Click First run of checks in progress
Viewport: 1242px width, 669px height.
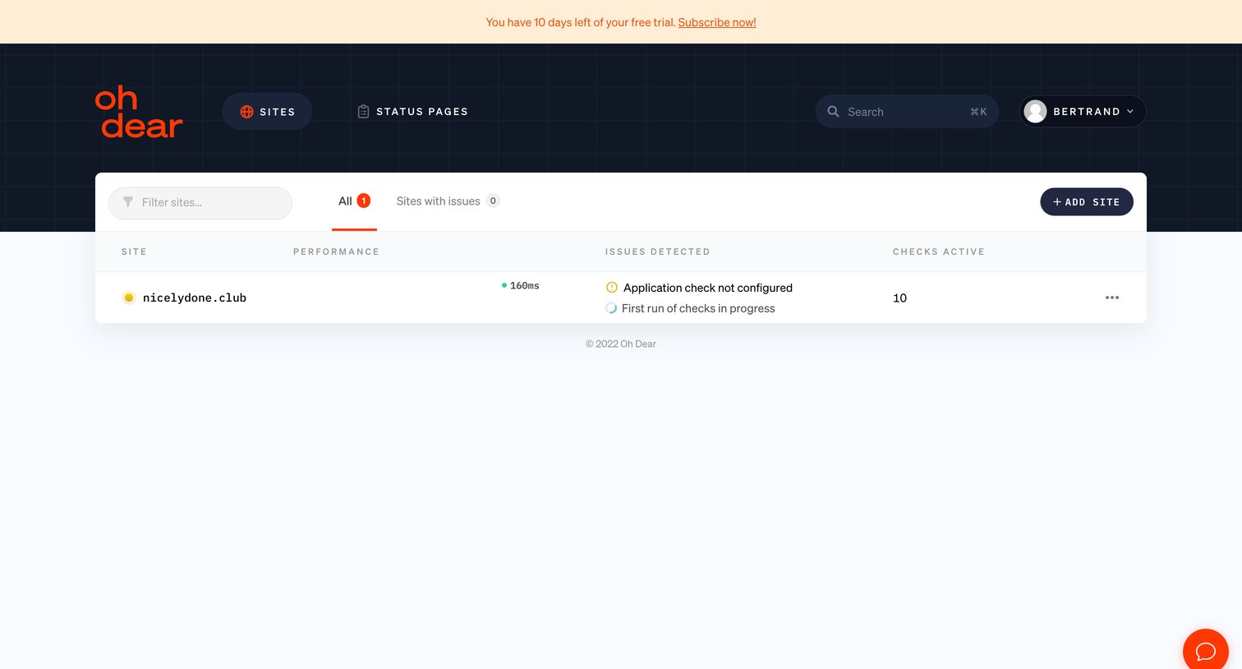(x=698, y=308)
